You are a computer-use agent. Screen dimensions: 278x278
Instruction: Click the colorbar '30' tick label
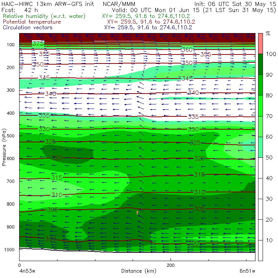269,199
